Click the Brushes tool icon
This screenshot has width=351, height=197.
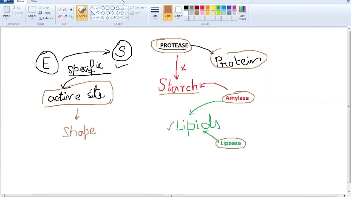82,10
